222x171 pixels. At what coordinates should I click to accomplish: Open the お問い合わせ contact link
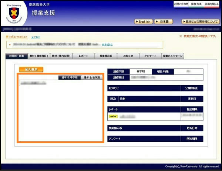pos(181,4)
